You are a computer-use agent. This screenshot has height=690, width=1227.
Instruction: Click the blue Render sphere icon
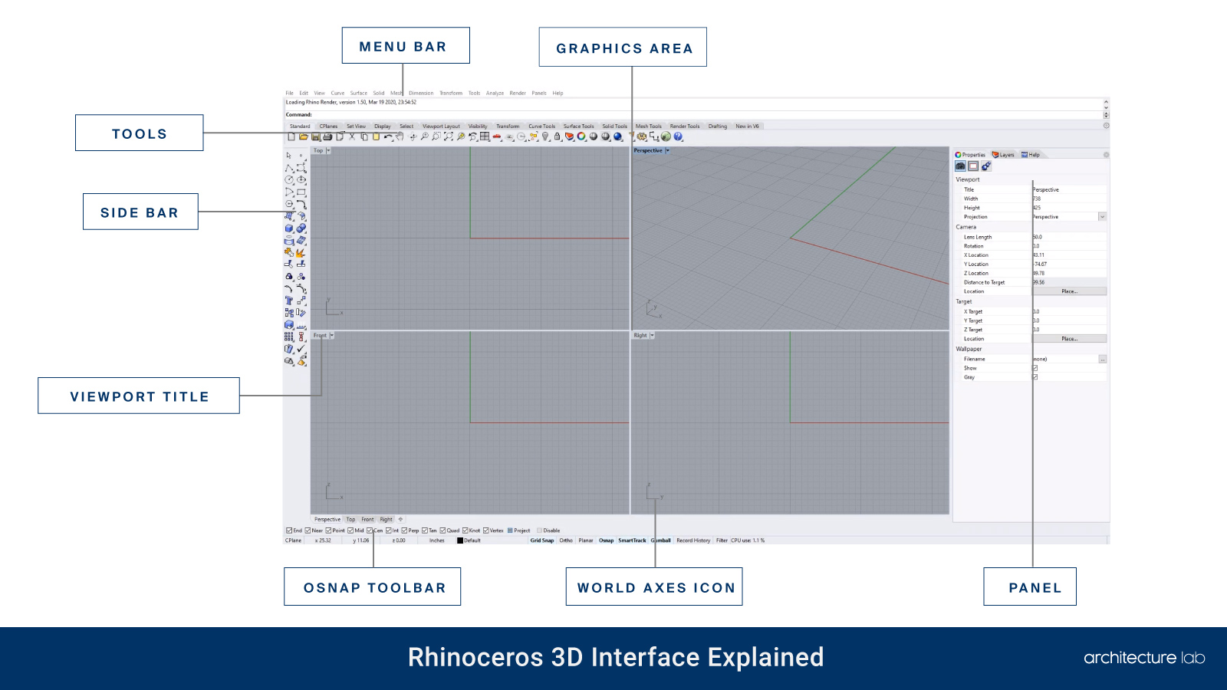tap(617, 137)
